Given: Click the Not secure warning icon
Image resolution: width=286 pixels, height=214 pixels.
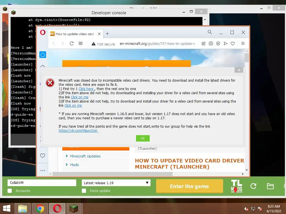Looking at the screenshot, I should click(94, 44).
